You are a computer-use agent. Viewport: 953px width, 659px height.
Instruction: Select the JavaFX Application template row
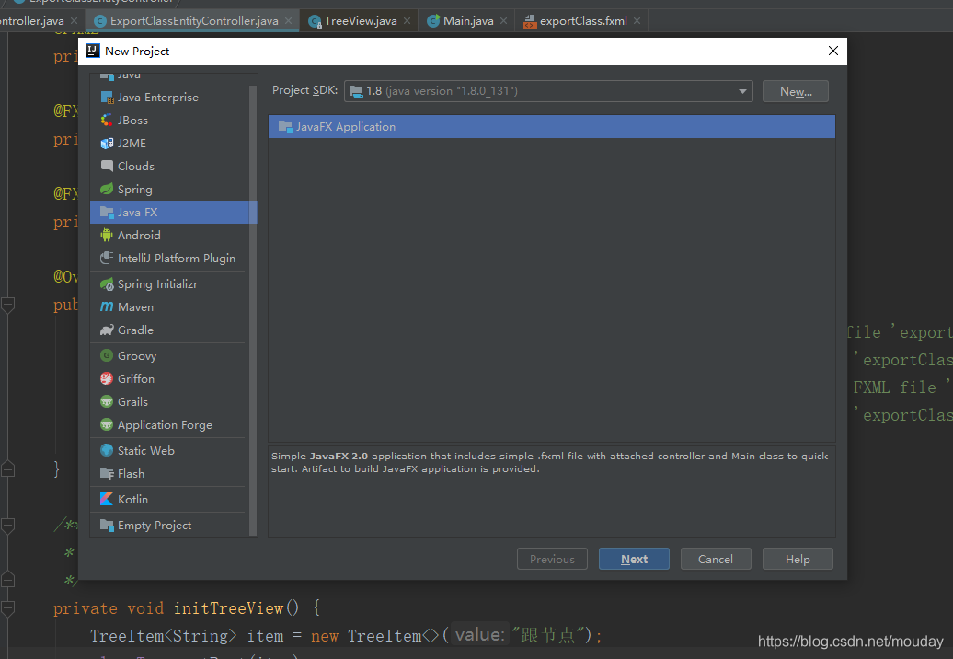click(551, 126)
